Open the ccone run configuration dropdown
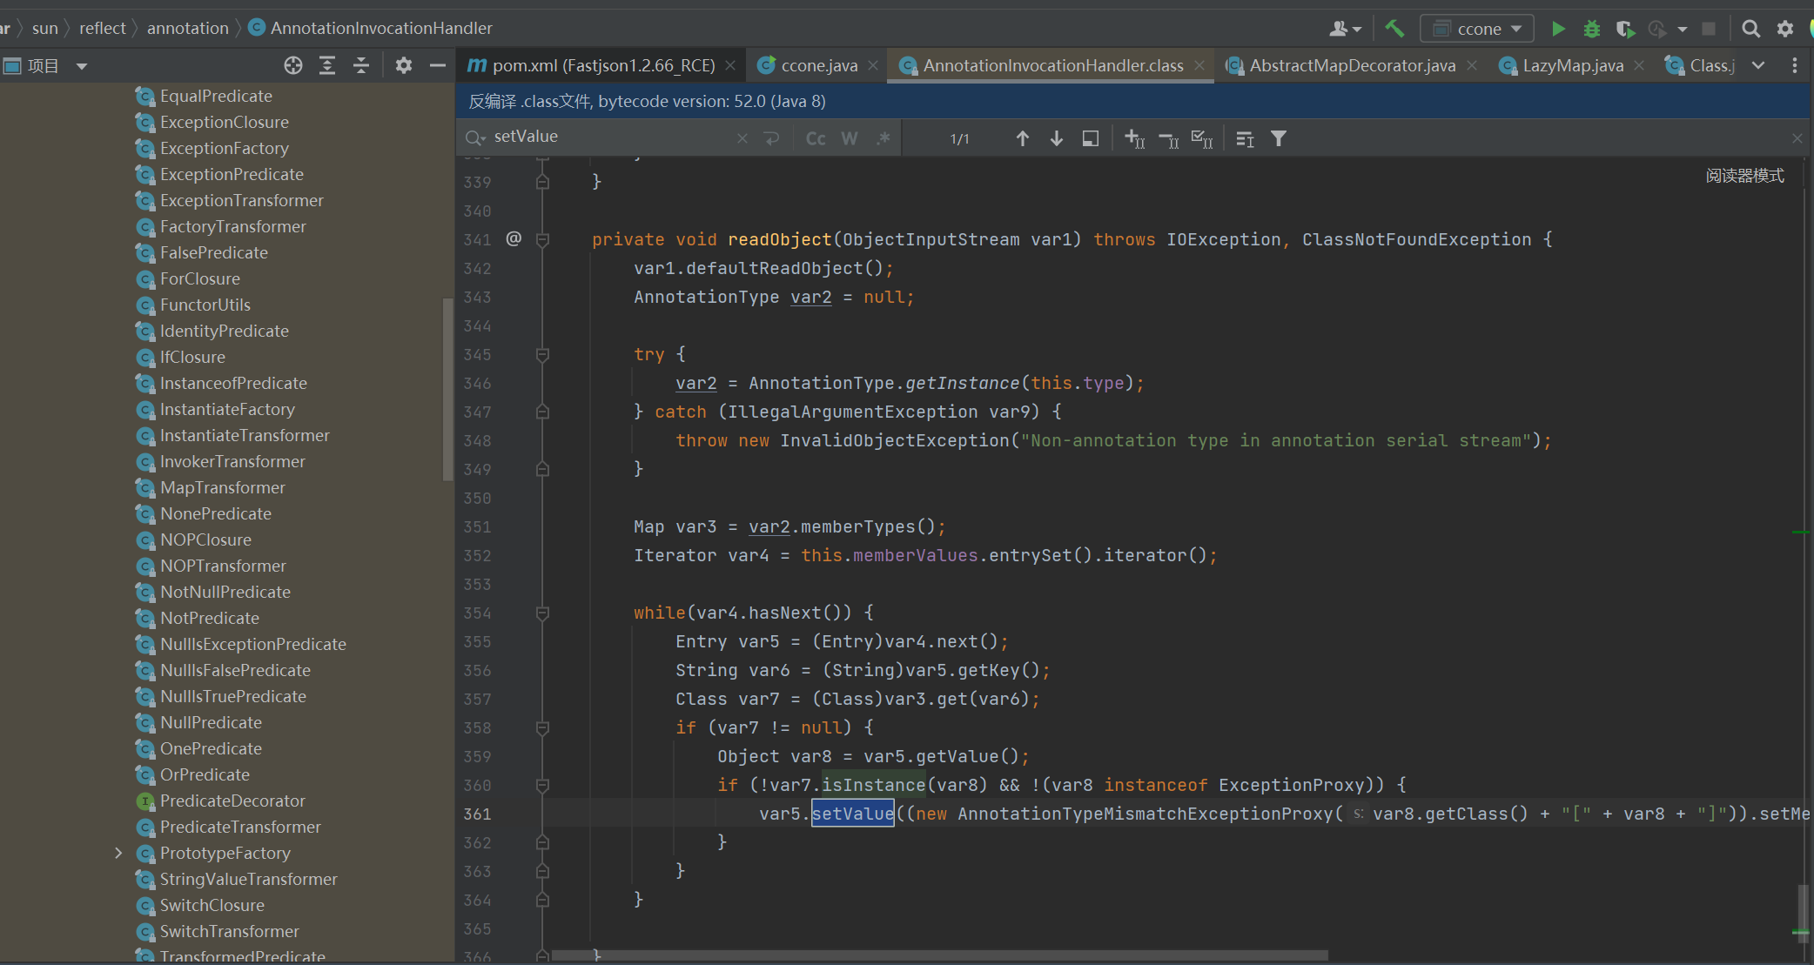This screenshot has height=965, width=1814. (1476, 29)
